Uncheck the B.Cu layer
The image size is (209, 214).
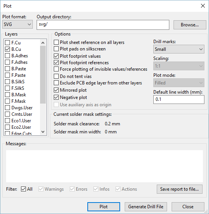click(x=7, y=49)
